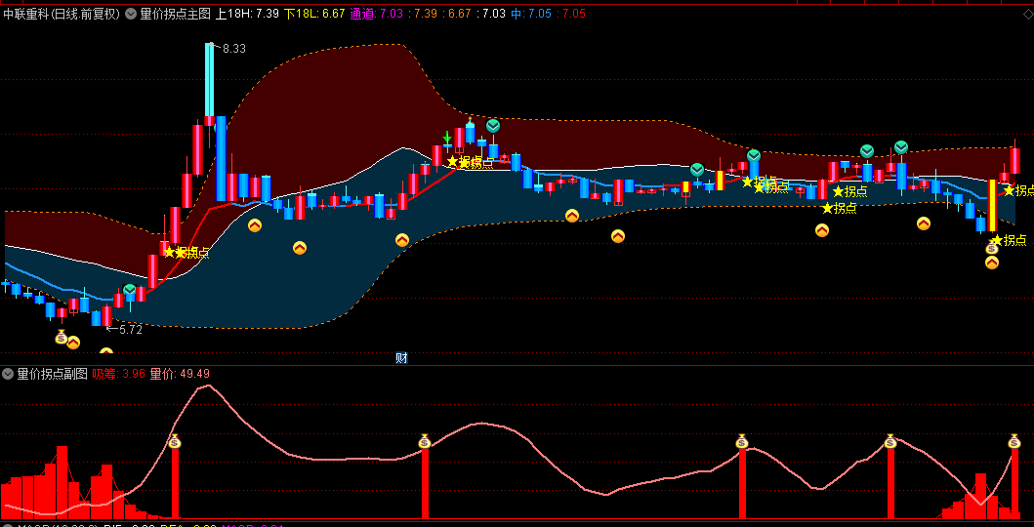This screenshot has width=1034, height=527.
Task: Click the diamond icon in the top-right corner
Action: pyautogui.click(x=1028, y=14)
